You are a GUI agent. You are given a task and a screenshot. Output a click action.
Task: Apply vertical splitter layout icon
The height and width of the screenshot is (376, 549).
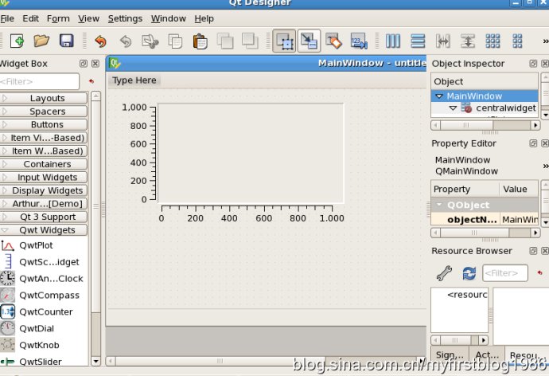click(x=468, y=41)
